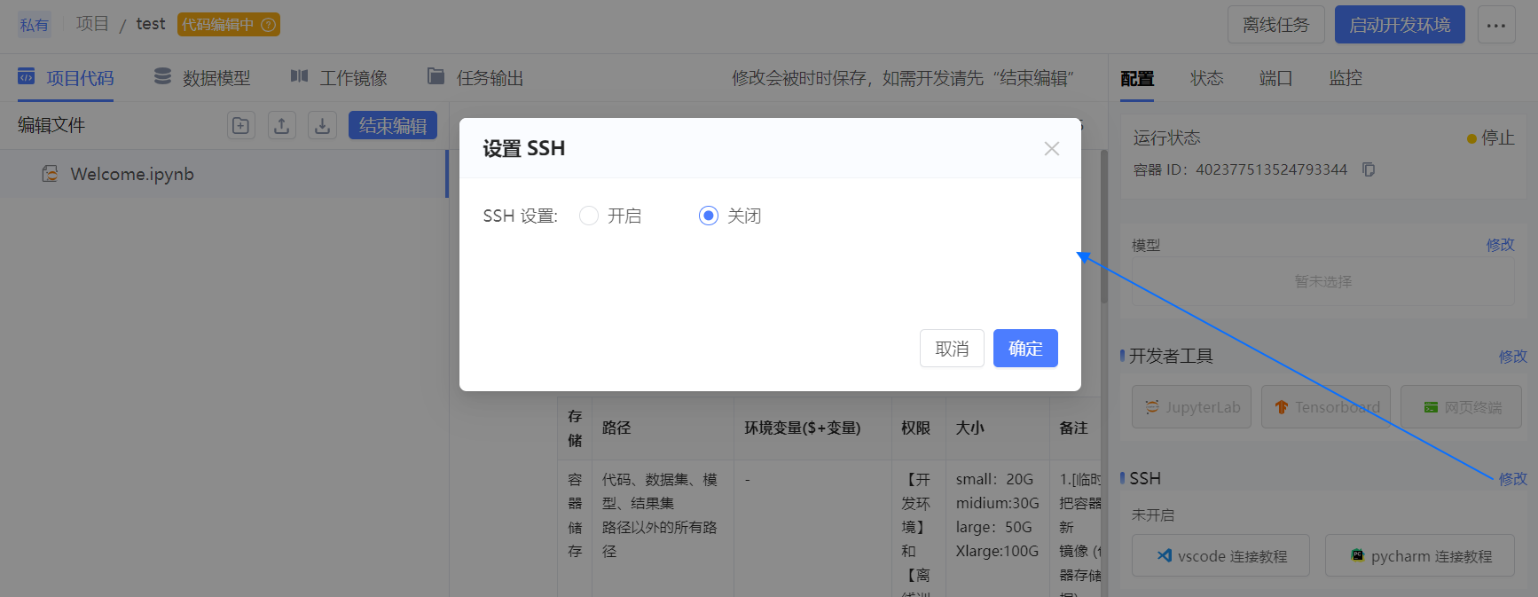Image resolution: width=1538 pixels, height=597 pixels.
Task: Click the vertical scrollbar beside the dialog
Action: (1104, 231)
